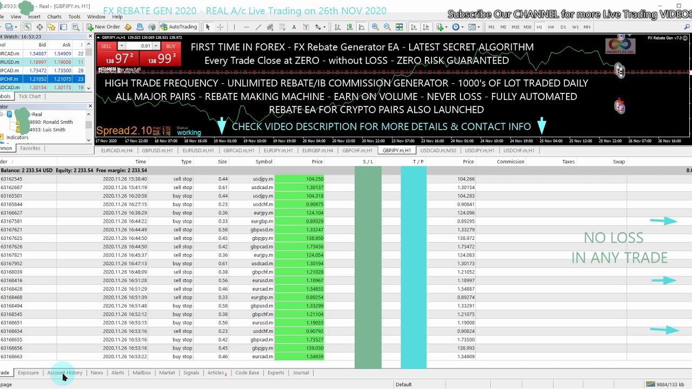This screenshot has height=389, width=692.
Task: Open the periodicity clock dropdown
Action: click(x=462, y=27)
